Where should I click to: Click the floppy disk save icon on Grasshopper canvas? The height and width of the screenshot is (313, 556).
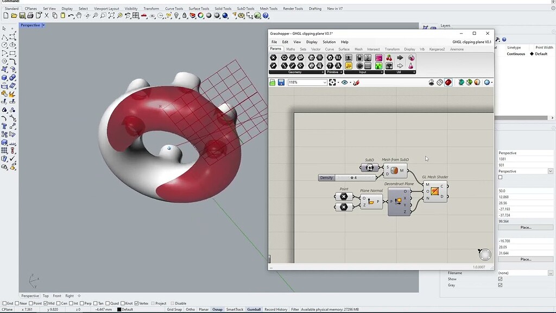(x=281, y=82)
